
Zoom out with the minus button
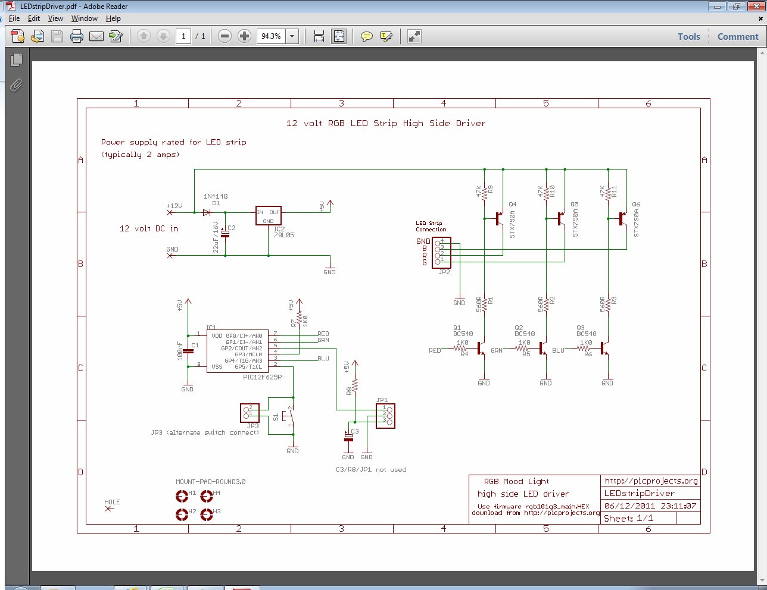225,36
